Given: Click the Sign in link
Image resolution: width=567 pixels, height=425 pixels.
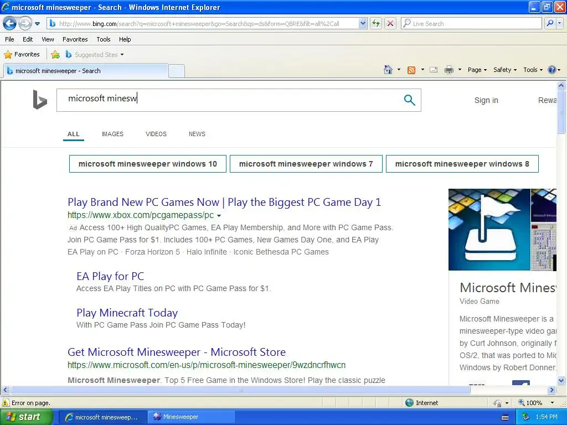Looking at the screenshot, I should click(486, 101).
